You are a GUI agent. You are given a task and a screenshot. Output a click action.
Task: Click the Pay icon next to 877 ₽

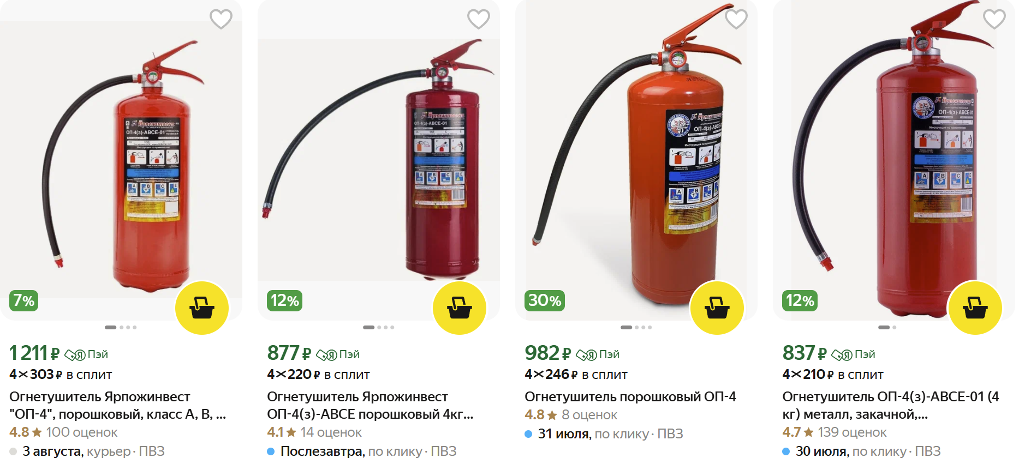click(338, 355)
